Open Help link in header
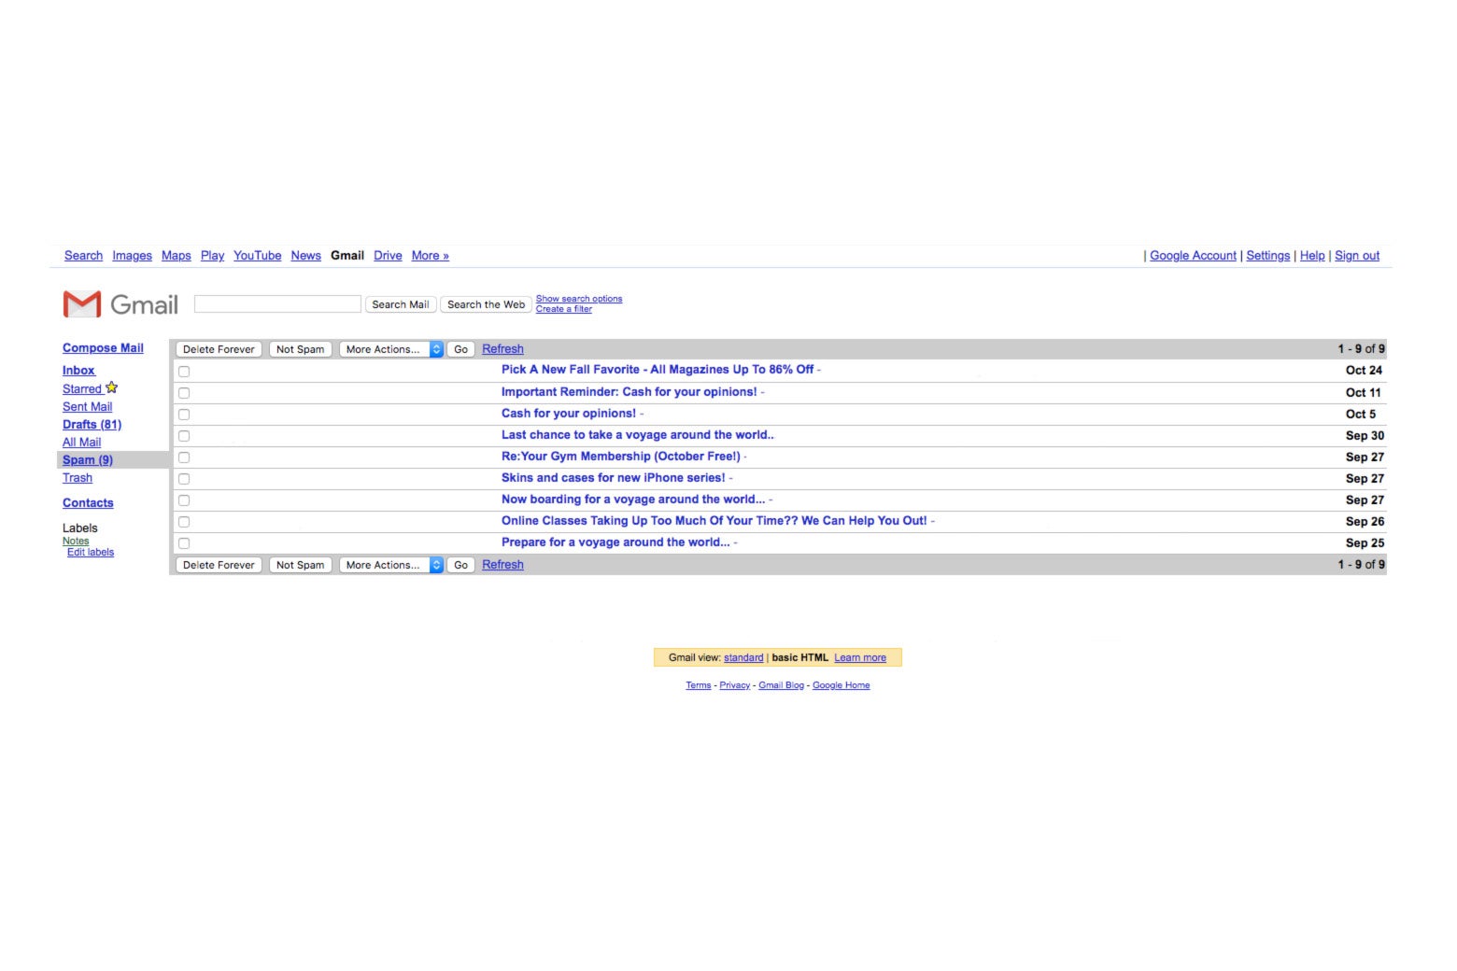Image resolution: width=1457 pixels, height=971 pixels. (x=1312, y=256)
